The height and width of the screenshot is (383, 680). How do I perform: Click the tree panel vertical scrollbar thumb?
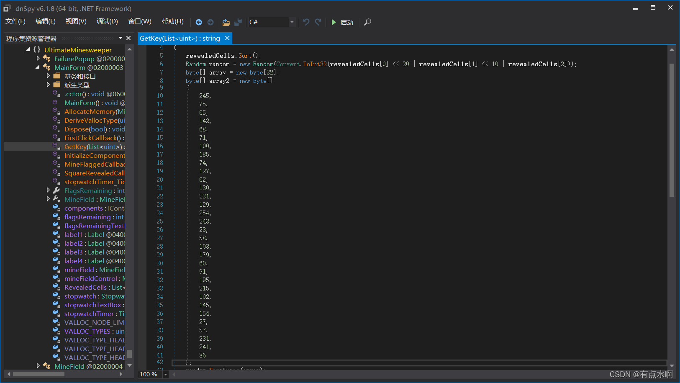click(129, 354)
